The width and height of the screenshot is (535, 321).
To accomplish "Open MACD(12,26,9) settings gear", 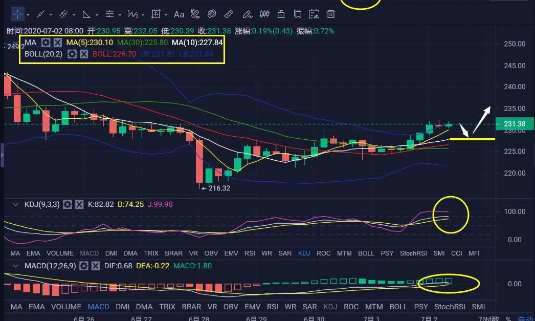I will point(83,266).
